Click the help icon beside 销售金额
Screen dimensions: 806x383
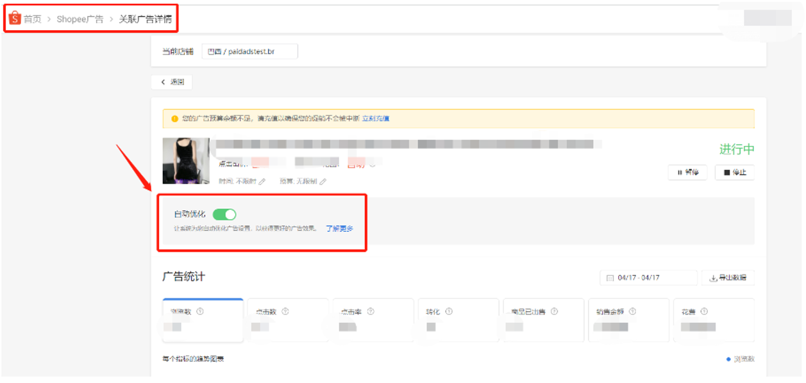tap(632, 312)
